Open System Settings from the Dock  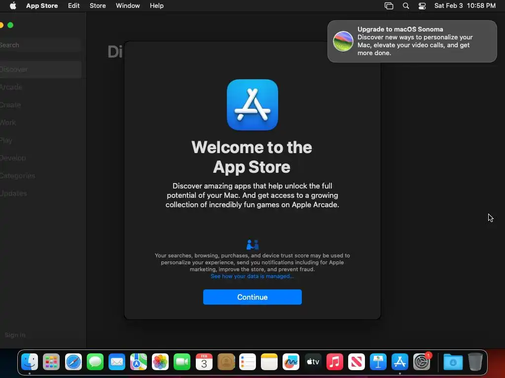422,362
